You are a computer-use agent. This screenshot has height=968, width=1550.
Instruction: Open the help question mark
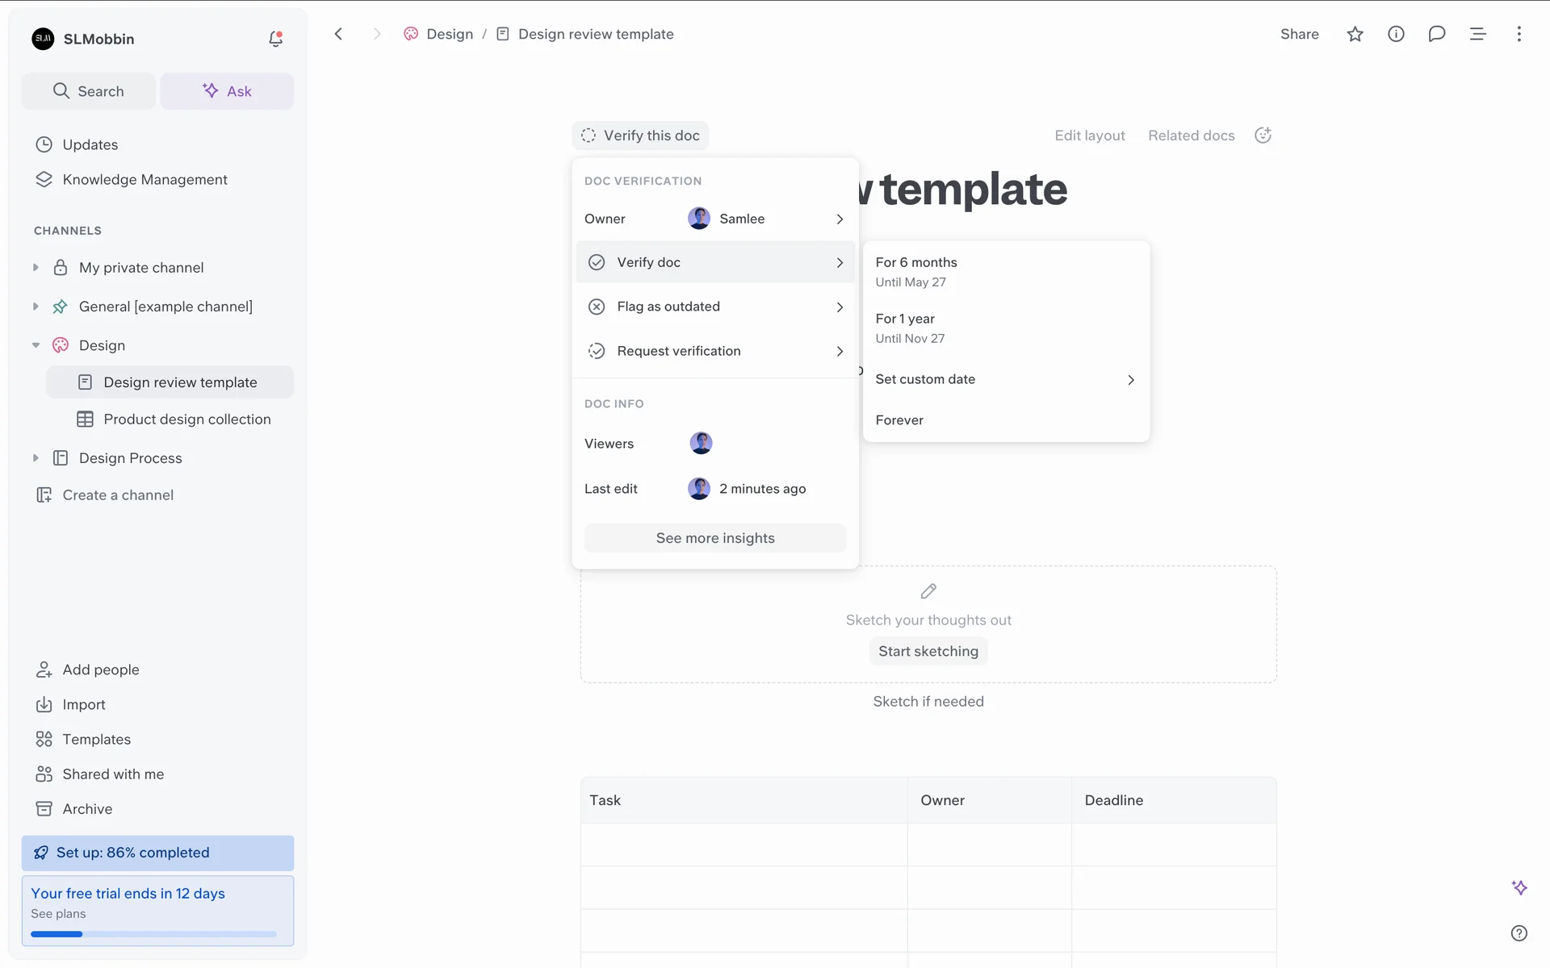coord(1519,933)
